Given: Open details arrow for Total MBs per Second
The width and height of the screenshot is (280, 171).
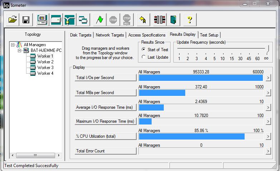Looking at the screenshot, I should coord(268,93).
